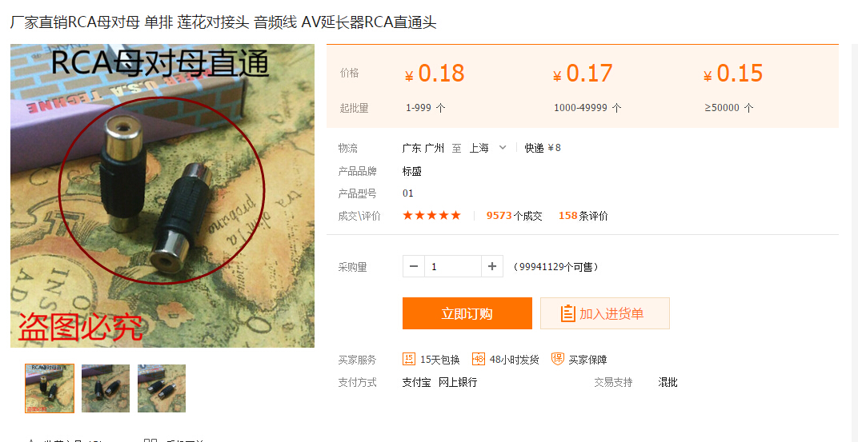Screen dimensions: 858x442
Task: Click the 15天包换 exchange service icon
Action: (409, 359)
